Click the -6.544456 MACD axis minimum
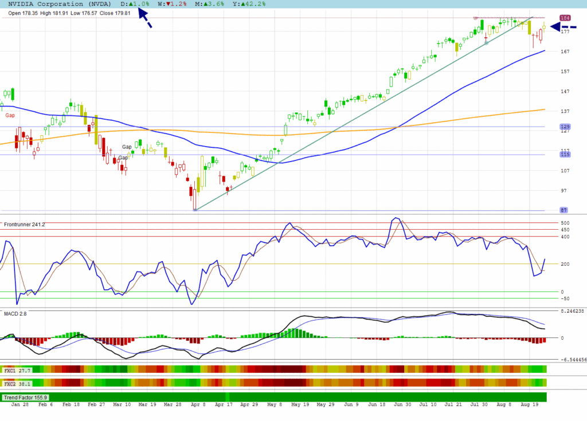This screenshot has width=587, height=421. (573, 360)
